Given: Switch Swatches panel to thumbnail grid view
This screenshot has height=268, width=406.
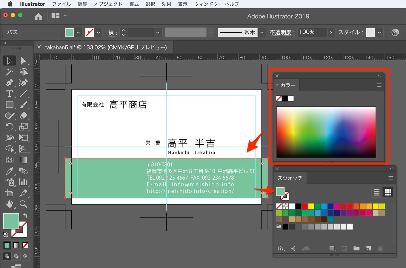Looking at the screenshot, I should point(388,192).
